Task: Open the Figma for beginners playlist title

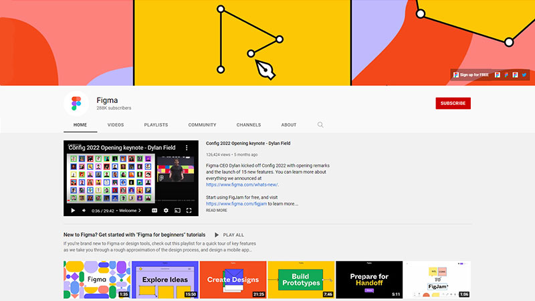Action: click(134, 235)
